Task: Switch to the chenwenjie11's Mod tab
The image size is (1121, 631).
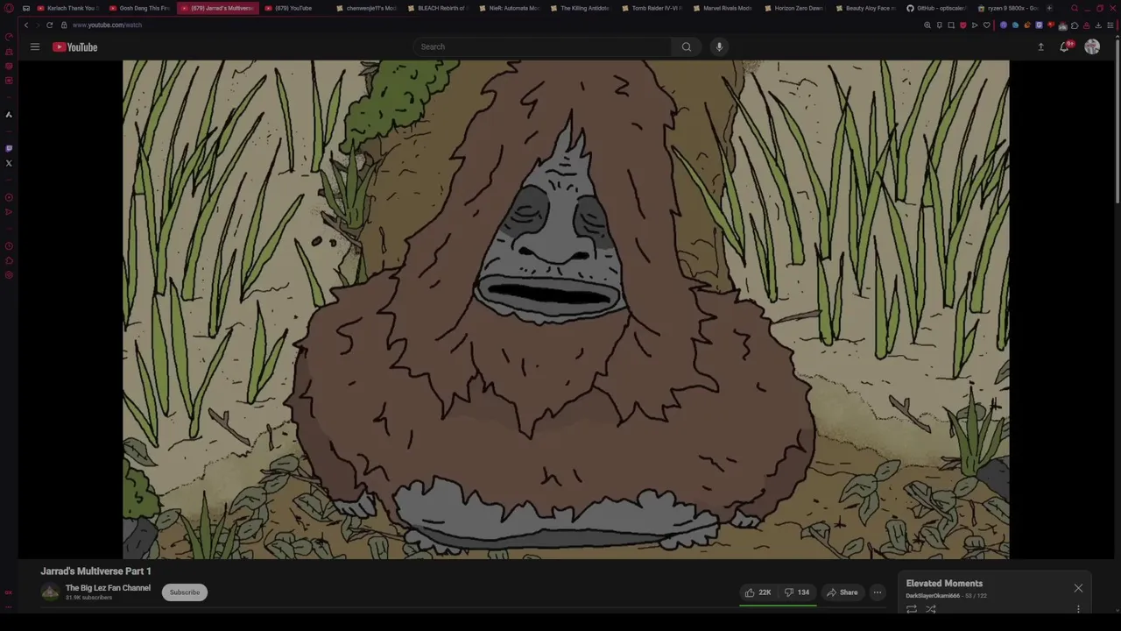Action: point(366,8)
